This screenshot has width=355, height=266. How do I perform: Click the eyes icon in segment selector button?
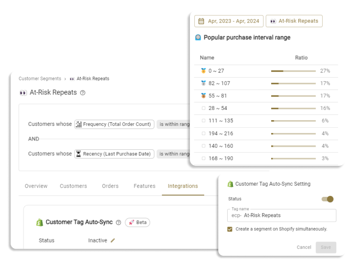tap(273, 21)
